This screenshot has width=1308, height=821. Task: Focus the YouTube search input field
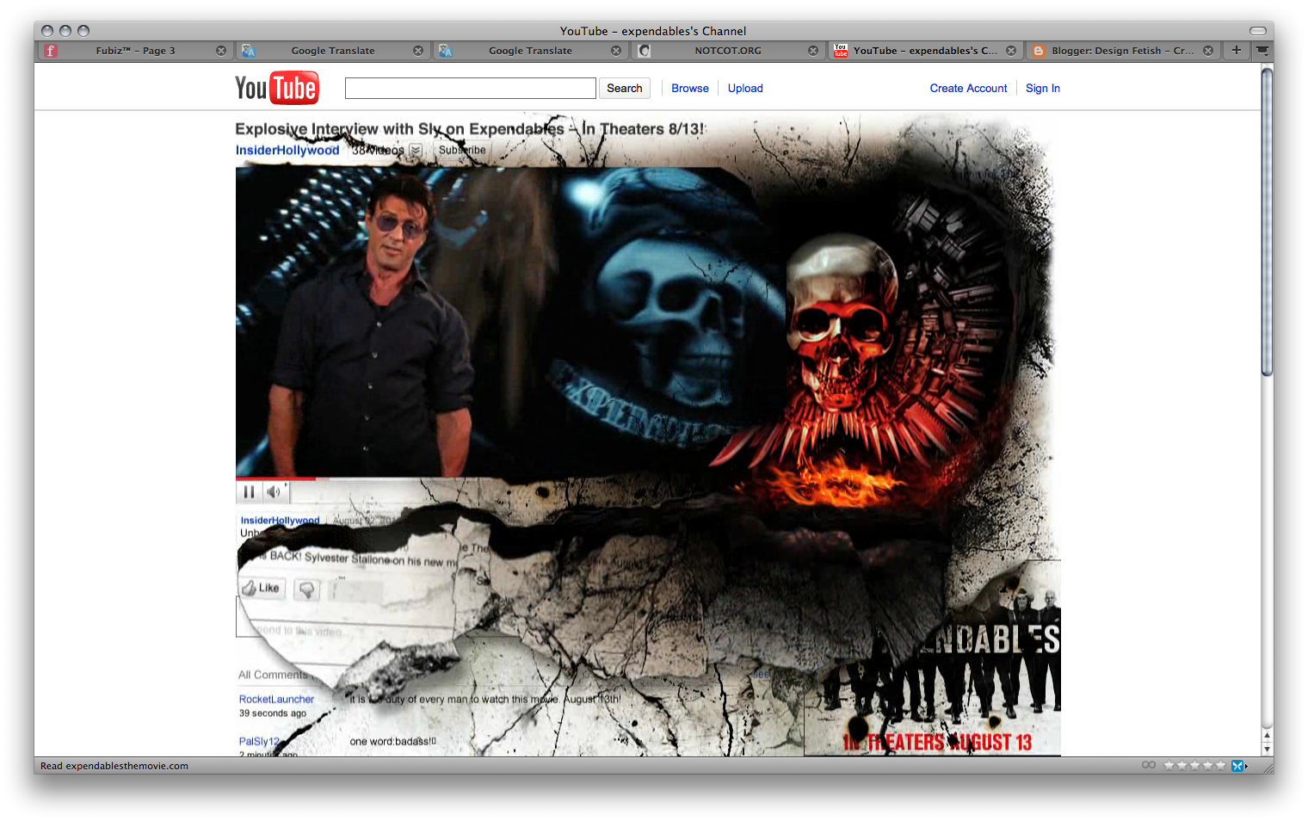pyautogui.click(x=471, y=88)
